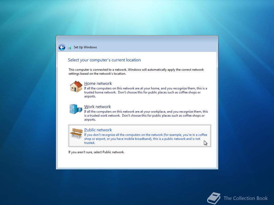Click the 'Select your computer's current location' heading

104,60
